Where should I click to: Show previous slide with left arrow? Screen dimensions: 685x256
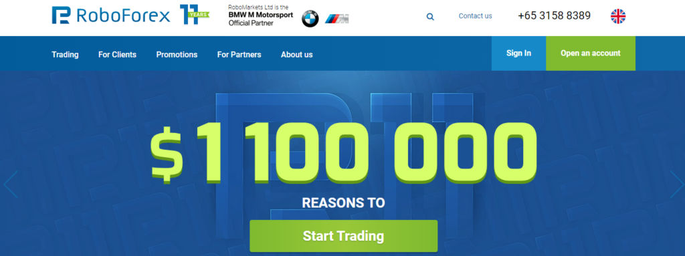[11, 184]
